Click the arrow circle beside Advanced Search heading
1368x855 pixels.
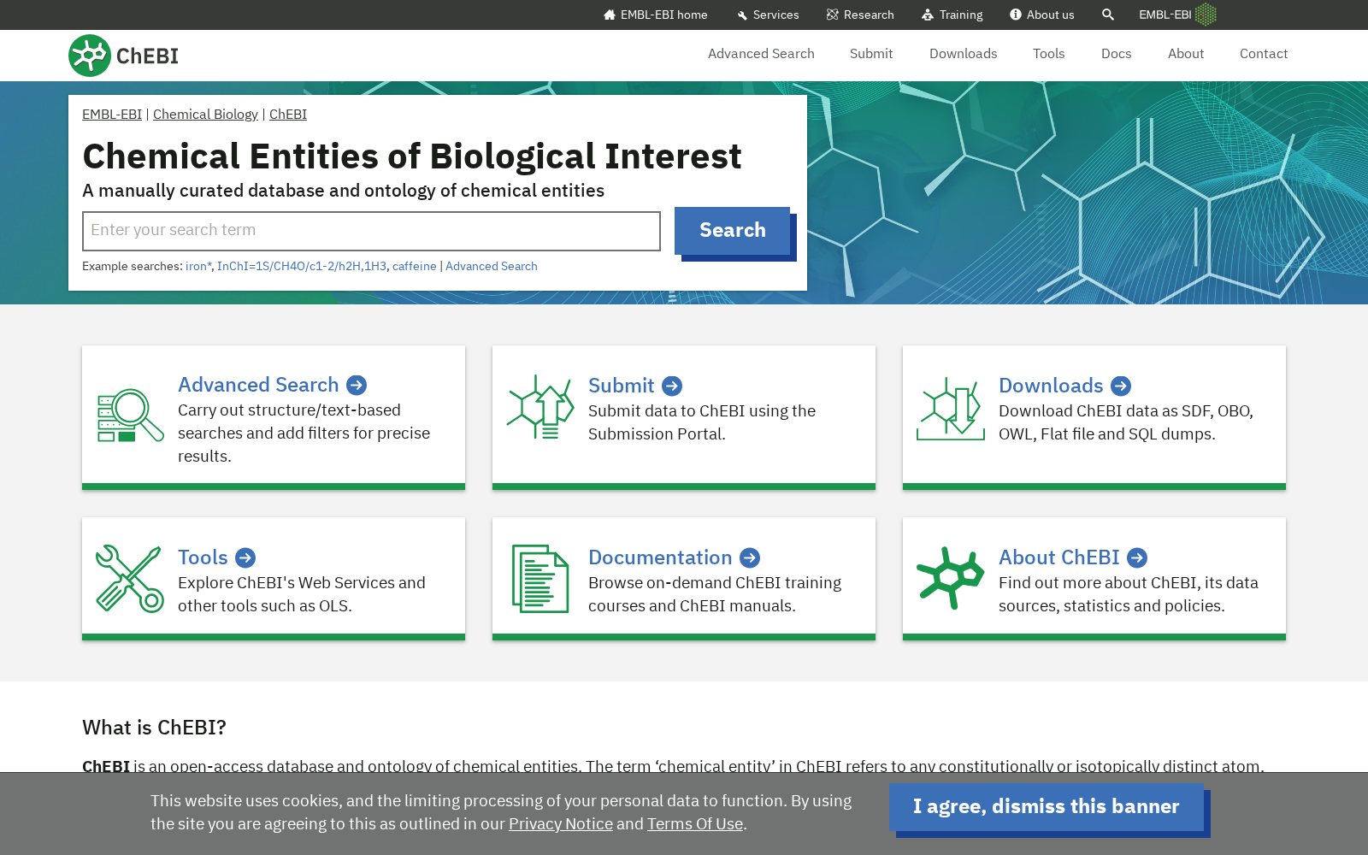(x=357, y=386)
